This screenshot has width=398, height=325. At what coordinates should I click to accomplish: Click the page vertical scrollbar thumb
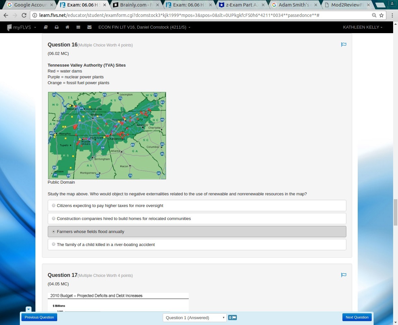pyautogui.click(x=395, y=212)
